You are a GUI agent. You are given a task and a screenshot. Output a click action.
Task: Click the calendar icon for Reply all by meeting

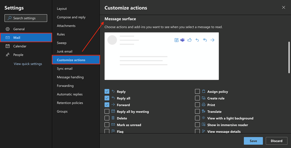[x=113, y=111]
